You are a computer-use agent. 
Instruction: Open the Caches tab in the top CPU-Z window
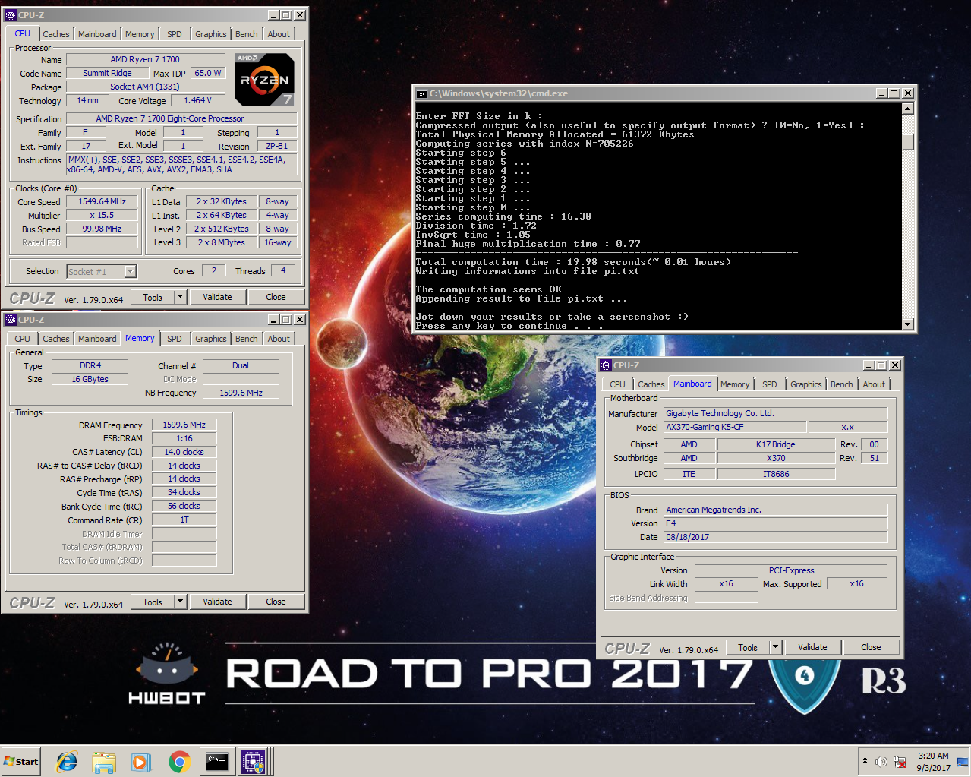(56, 34)
